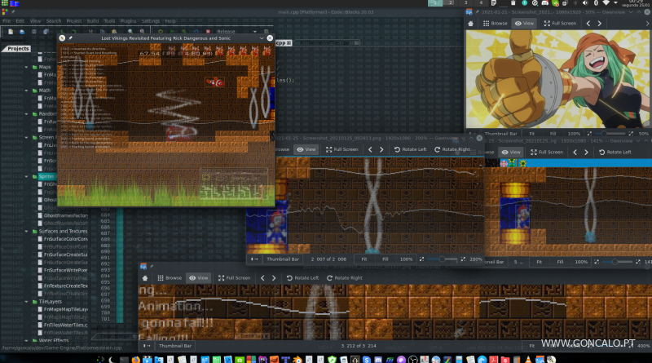Click the Open file icon in Code::Blocks toolbar
Screen dimensions: 652x363
click(22, 32)
